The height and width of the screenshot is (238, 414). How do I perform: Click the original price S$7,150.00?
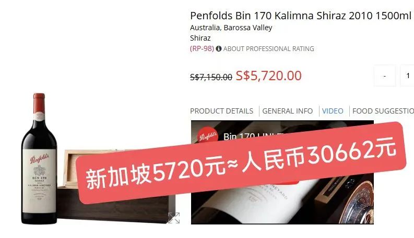click(x=211, y=77)
